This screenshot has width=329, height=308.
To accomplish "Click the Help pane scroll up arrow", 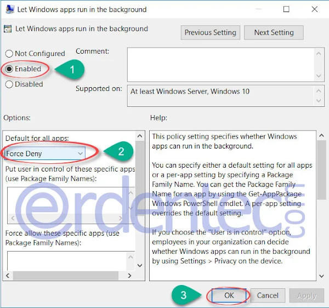I will (321, 135).
